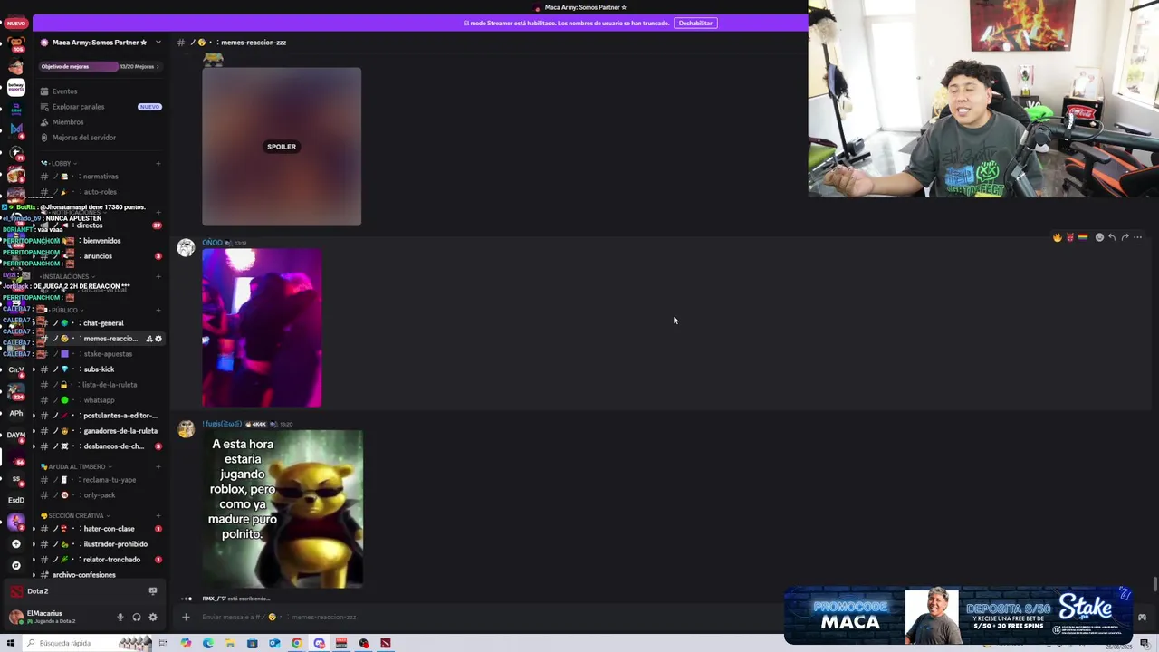The image size is (1159, 652).
Task: Add channel to AYUDA AL TIMBERO category
Action: coord(158,467)
